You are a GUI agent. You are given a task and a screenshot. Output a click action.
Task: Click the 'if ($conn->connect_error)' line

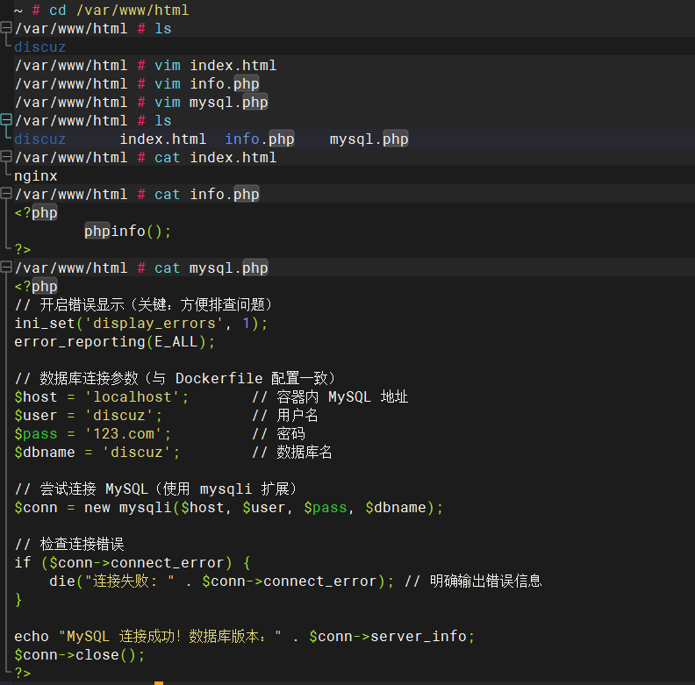pyautogui.click(x=133, y=563)
